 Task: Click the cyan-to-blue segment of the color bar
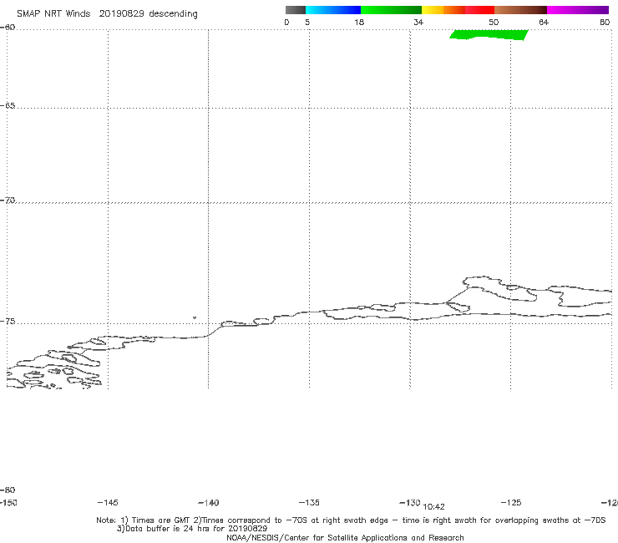point(333,10)
